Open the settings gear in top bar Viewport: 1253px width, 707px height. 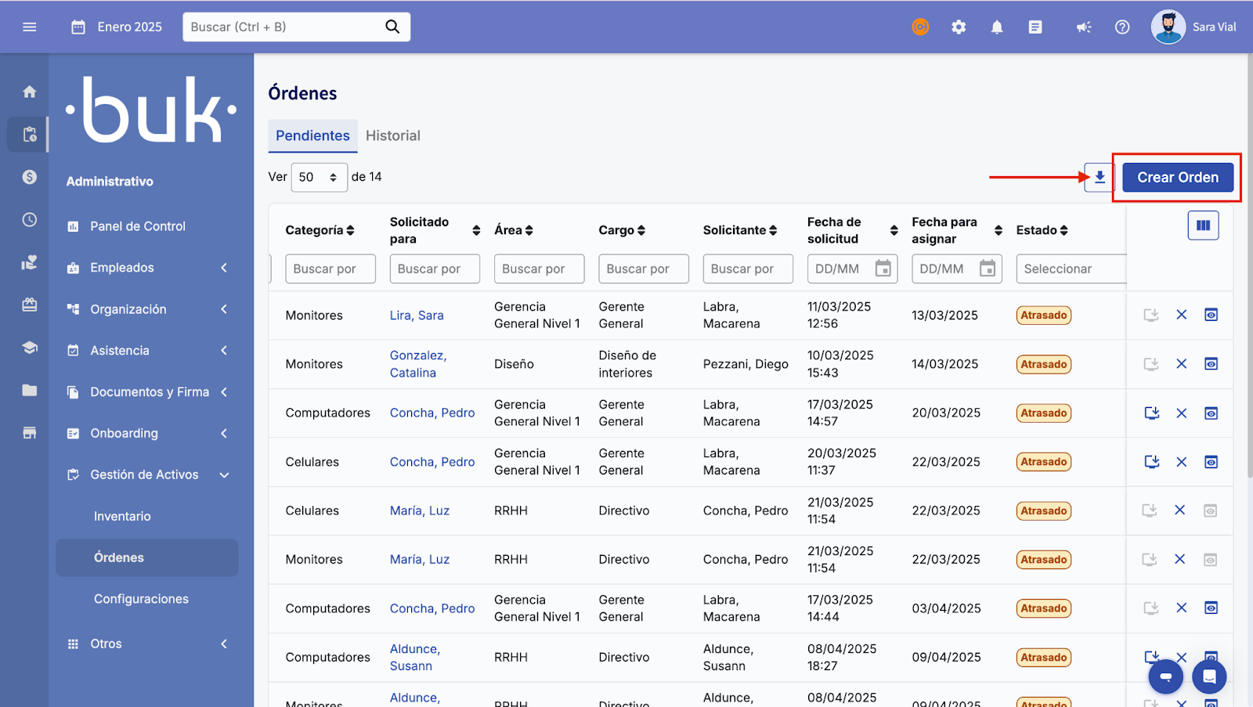point(959,27)
